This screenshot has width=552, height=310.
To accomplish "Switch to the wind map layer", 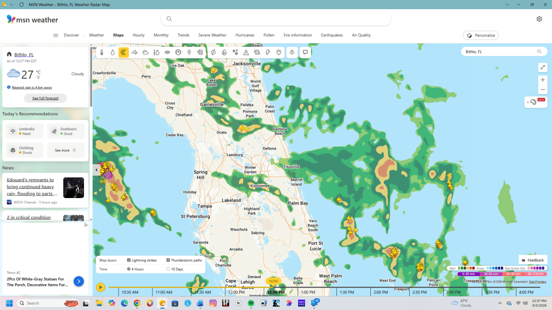I will click(134, 52).
